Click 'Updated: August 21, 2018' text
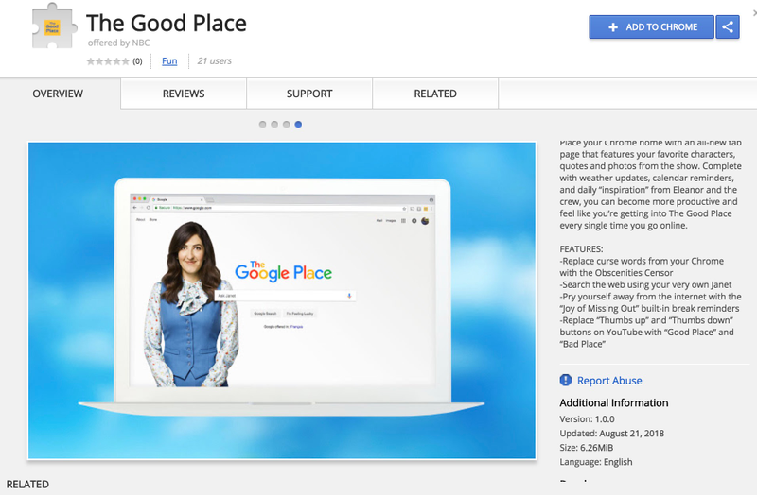The height and width of the screenshot is (495, 757). [611, 434]
